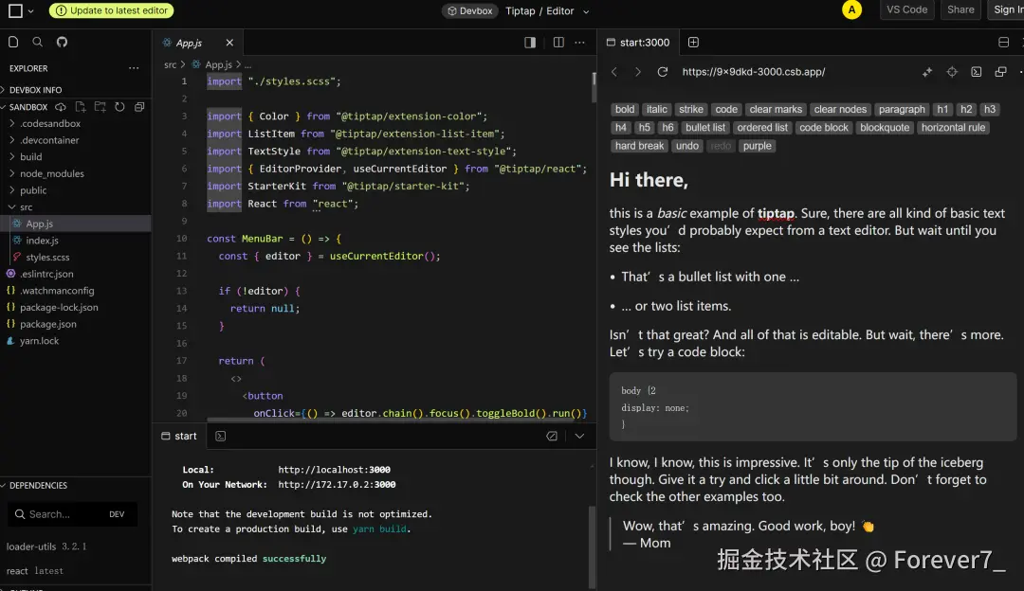Toggle the preview panel layout icon
This screenshot has width=1024, height=591.
(1004, 43)
